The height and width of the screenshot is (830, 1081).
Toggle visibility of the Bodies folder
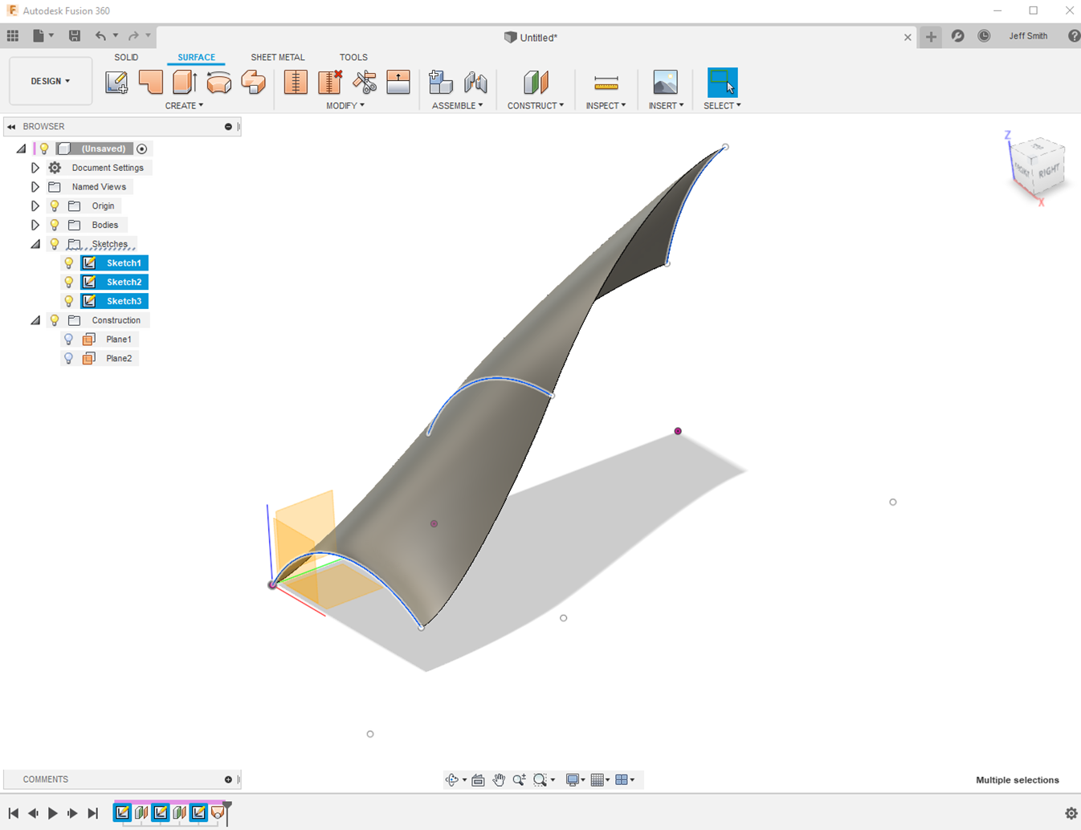click(55, 226)
